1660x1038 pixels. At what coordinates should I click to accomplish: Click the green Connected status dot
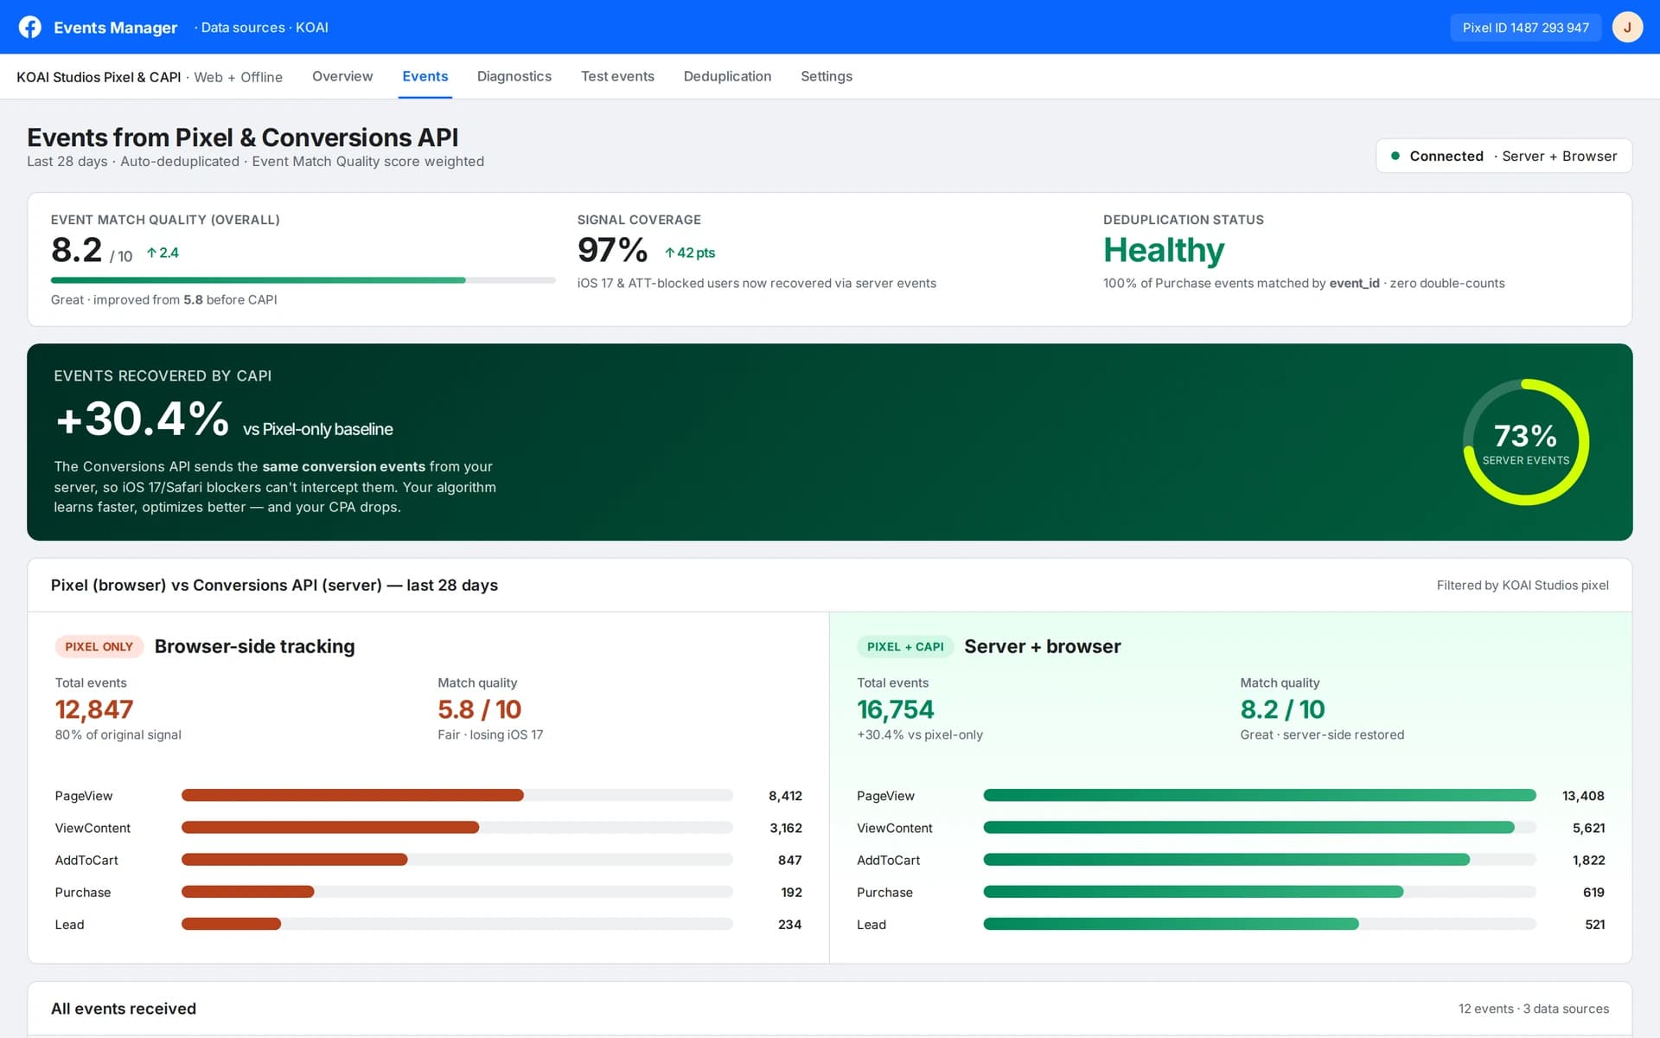(x=1395, y=156)
